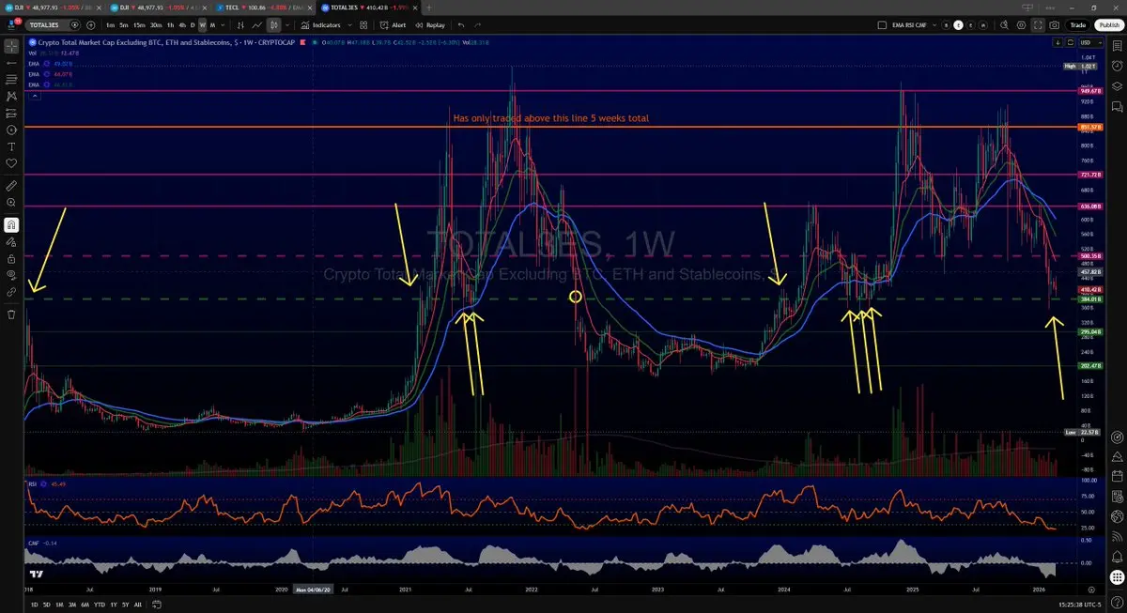This screenshot has height=613, width=1127.
Task: Create an Alert
Action: [394, 25]
